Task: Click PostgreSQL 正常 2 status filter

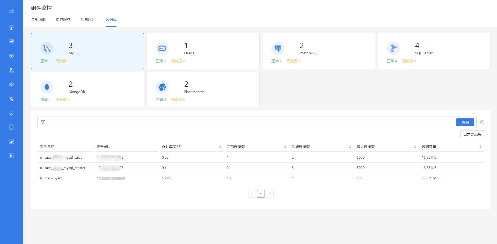Action: click(276, 61)
